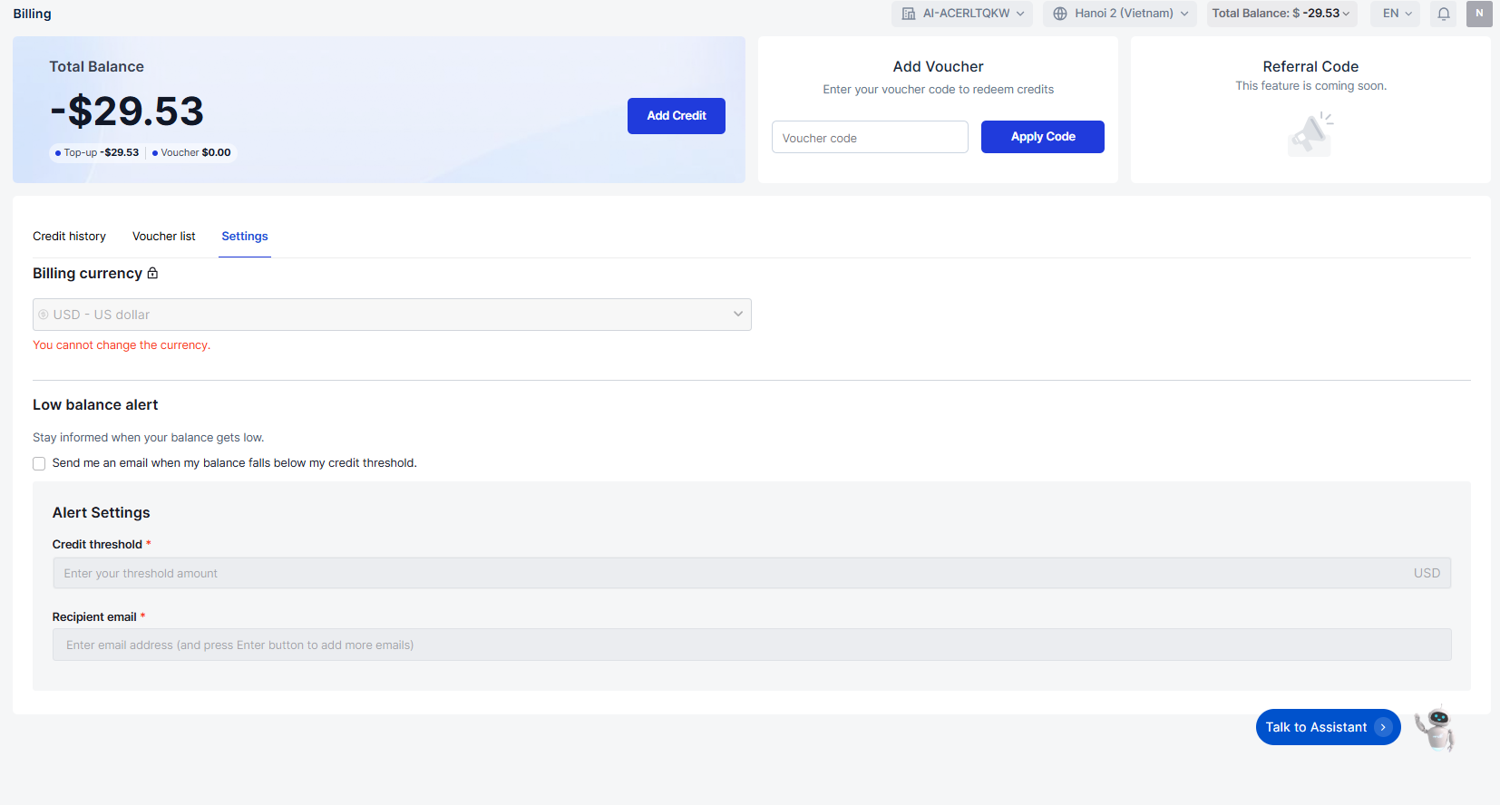Select the Settings tab
1500x805 pixels.
[244, 237]
